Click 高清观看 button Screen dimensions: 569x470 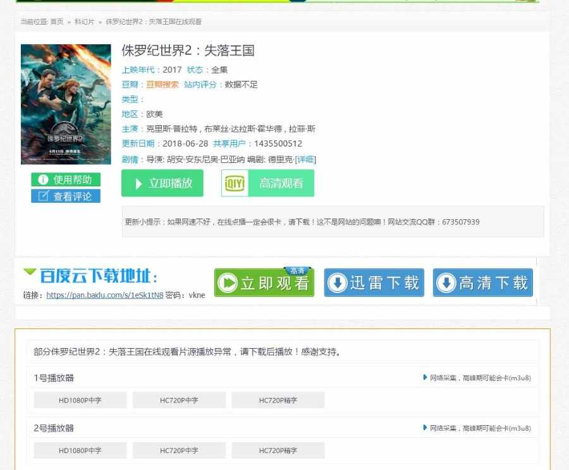(x=268, y=183)
